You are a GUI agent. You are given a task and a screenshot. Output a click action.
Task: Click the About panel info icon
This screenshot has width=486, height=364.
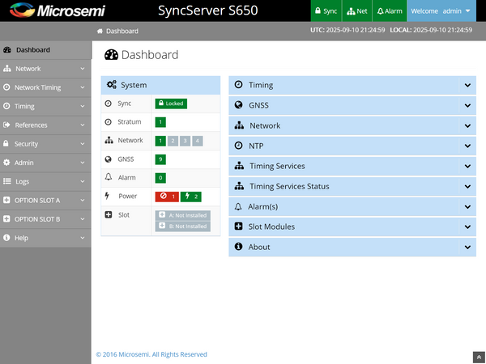pos(238,247)
